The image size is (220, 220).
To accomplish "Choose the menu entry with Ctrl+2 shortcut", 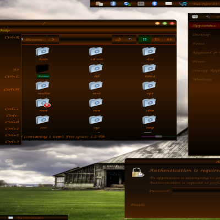I will point(10,135).
